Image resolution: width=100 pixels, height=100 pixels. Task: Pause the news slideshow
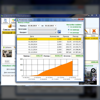pyautogui.click(x=93, y=70)
